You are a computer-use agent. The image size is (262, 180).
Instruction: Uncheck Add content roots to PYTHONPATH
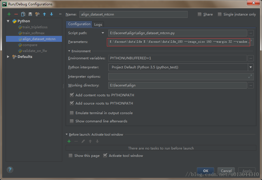point(72,95)
